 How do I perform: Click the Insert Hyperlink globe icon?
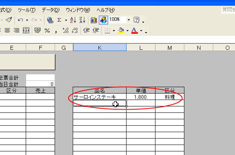[50, 20]
